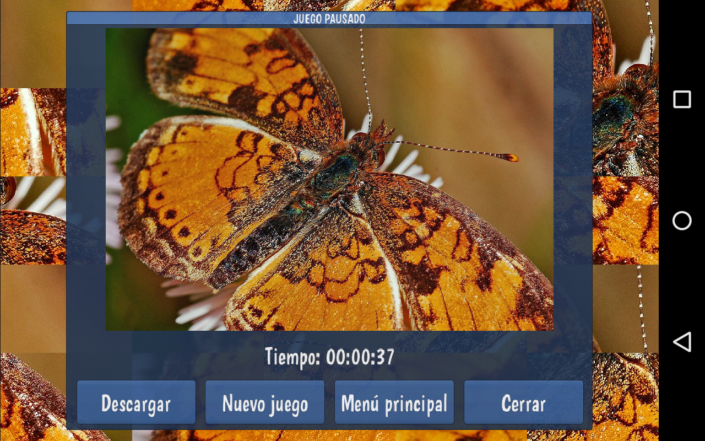Start a new game with Nuevo juego

[265, 402]
